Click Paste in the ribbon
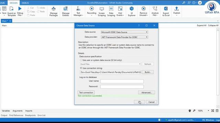The width and height of the screenshot is (220, 123). coord(31,15)
